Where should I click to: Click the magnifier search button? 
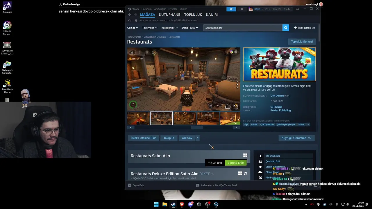(286, 28)
